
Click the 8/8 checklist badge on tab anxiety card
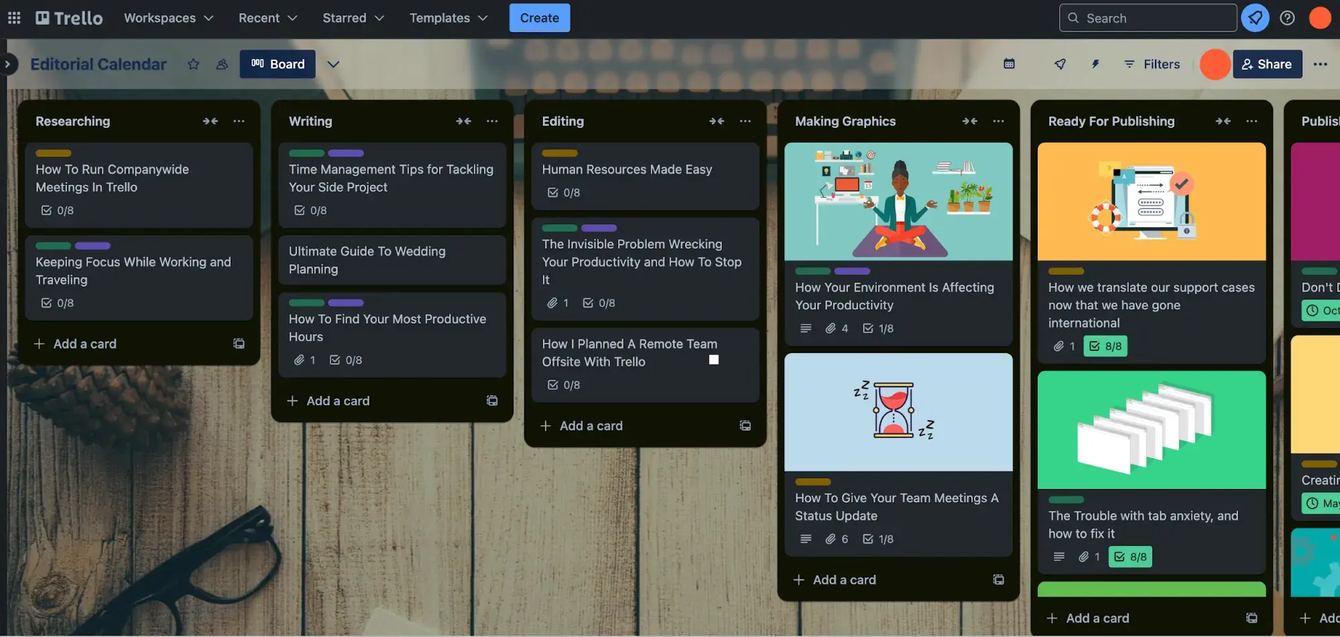[1130, 557]
